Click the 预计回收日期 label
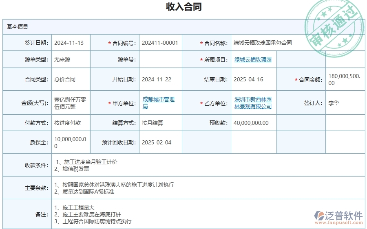The width and height of the screenshot is (367, 229). [119, 142]
